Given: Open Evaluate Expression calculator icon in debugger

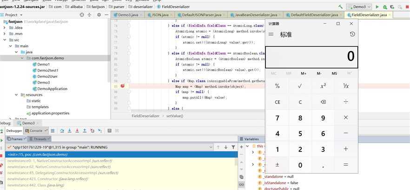Looking at the screenshot, I should (x=110, y=131).
